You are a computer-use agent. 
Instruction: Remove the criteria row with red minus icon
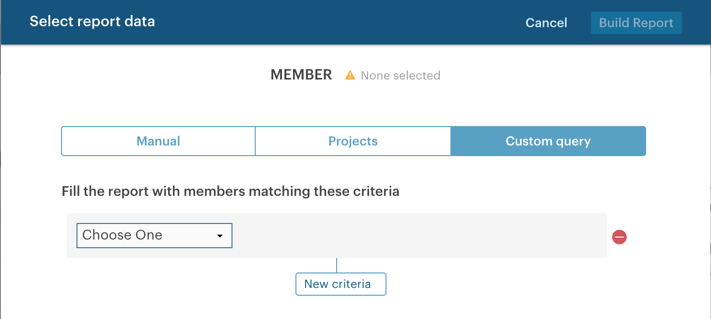tap(619, 237)
